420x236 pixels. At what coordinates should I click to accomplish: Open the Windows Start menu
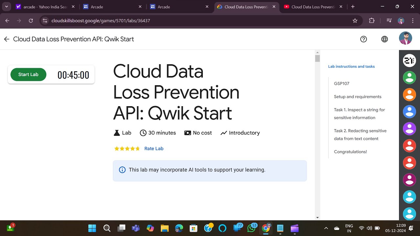click(92, 228)
